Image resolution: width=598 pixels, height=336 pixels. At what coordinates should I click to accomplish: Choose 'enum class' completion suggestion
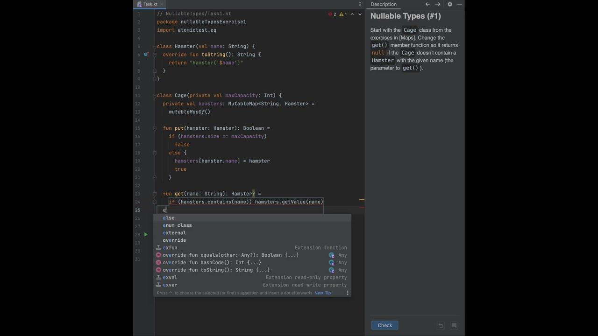[252, 225]
